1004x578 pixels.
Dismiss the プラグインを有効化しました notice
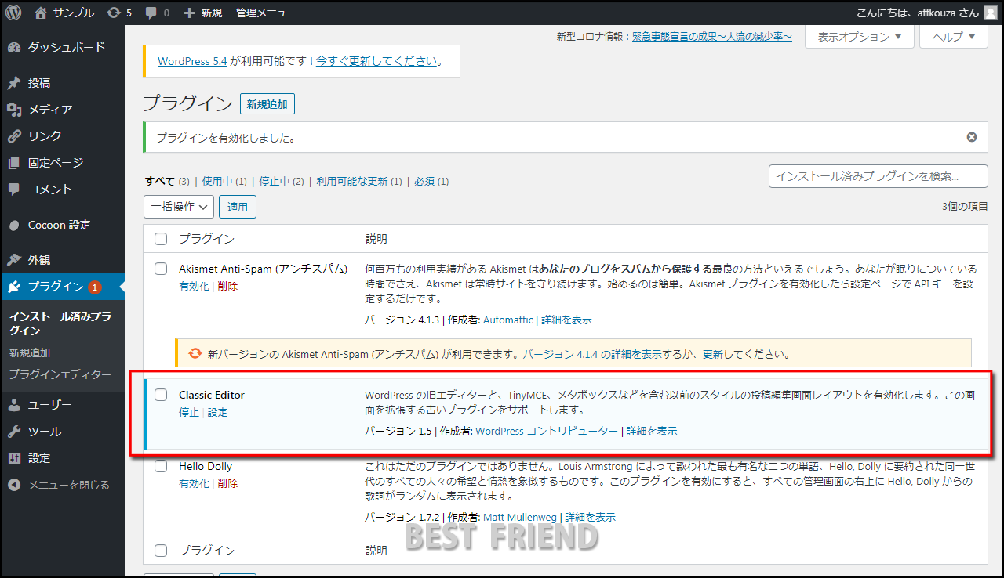point(972,137)
